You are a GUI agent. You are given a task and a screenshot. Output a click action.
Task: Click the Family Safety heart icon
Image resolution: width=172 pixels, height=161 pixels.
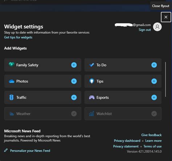[x=12, y=65]
